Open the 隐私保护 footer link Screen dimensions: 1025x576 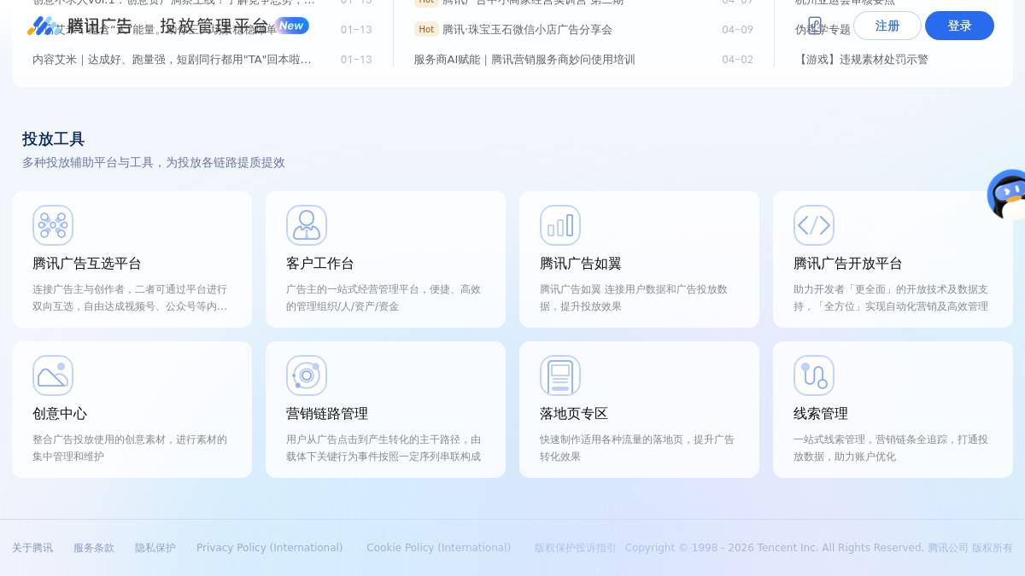[155, 548]
